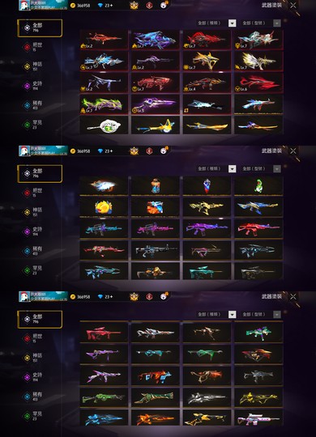Select the red winged Lv.6 gun skin
The image size is (316, 437).
click(258, 83)
